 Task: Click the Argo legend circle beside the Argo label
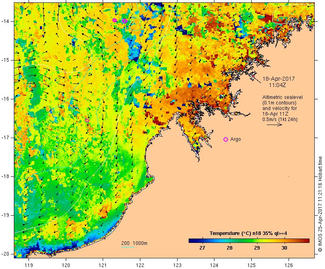226,140
